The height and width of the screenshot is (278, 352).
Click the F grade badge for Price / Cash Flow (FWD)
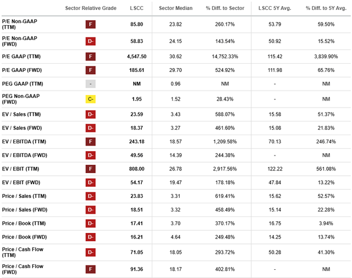pyautogui.click(x=90, y=269)
